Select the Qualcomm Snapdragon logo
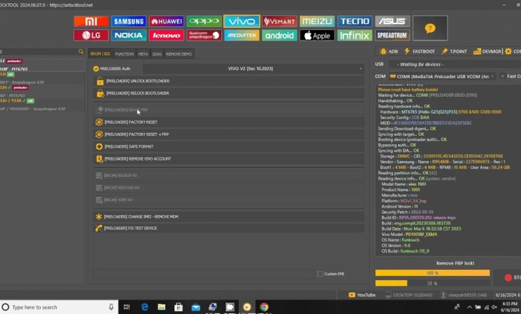 tap(204, 35)
